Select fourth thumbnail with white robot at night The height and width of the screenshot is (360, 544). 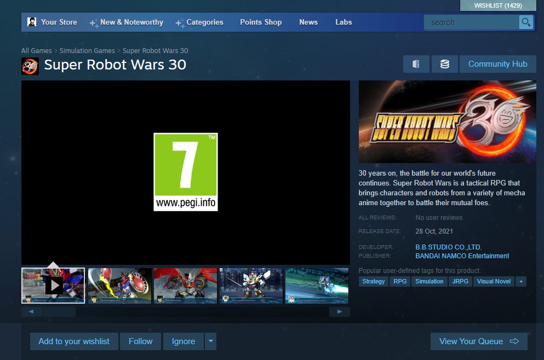pyautogui.click(x=251, y=286)
